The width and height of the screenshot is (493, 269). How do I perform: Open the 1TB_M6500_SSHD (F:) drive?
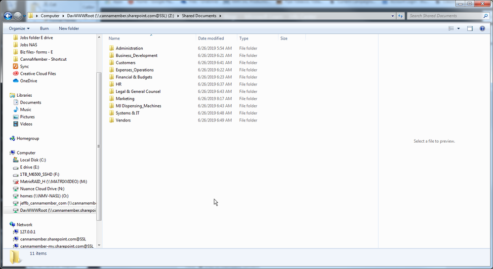pos(40,174)
